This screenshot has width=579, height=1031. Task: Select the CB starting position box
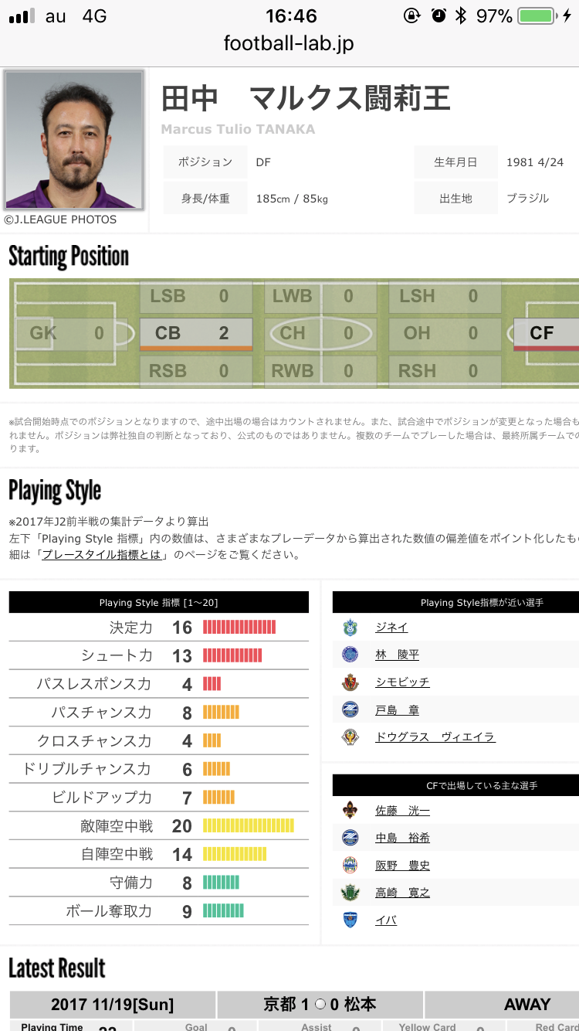196,334
